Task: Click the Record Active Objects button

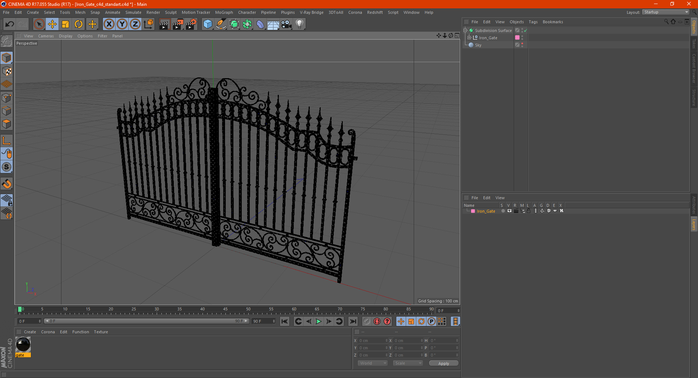Action: tap(367, 321)
